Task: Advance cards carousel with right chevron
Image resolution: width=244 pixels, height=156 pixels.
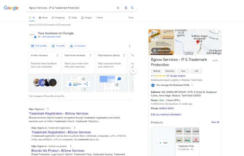Action: pos(133,71)
